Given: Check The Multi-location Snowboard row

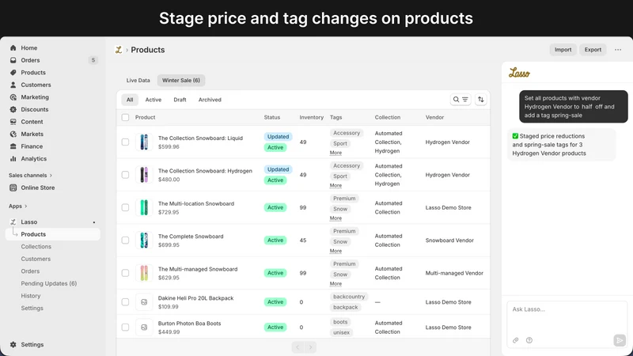Looking at the screenshot, I should coord(125,207).
